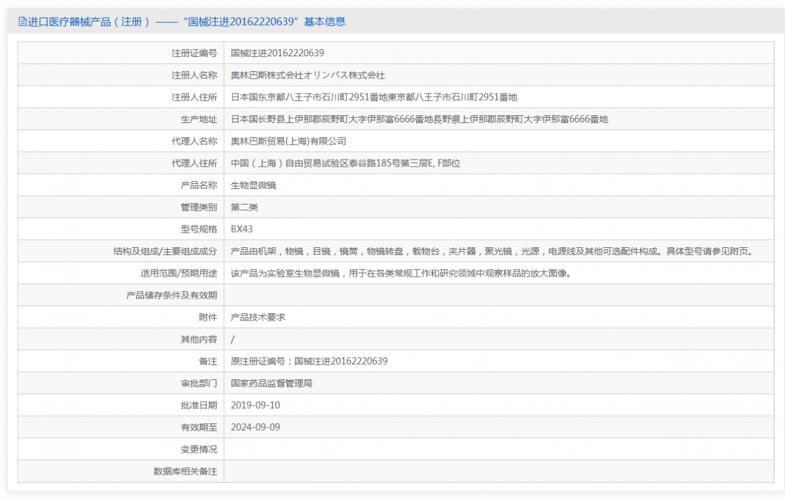This screenshot has height=503, width=785.
Task: Select the model value BX43
Action: click(x=241, y=229)
